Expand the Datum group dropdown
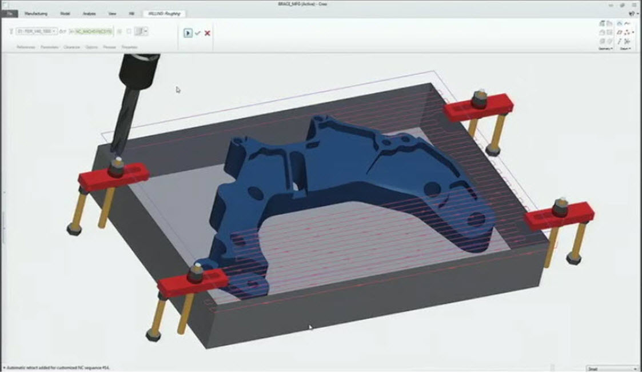The width and height of the screenshot is (642, 373). coord(625,49)
